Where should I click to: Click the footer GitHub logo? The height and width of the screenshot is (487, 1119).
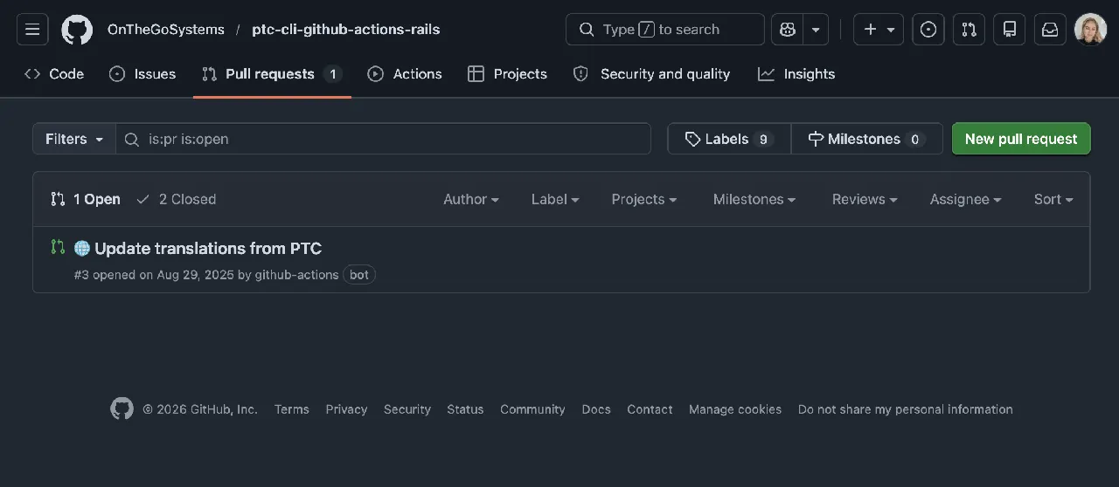122,408
